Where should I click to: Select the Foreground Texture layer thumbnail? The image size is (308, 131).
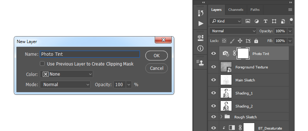[x=226, y=67]
